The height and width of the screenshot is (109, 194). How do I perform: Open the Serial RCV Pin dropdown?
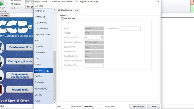(94, 47)
